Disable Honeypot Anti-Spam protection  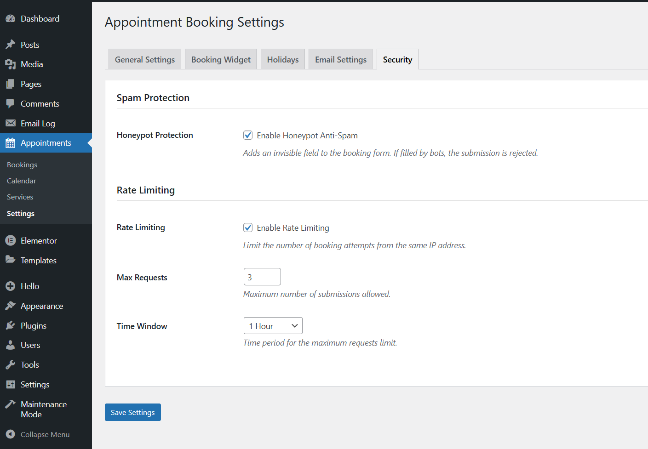pos(248,135)
